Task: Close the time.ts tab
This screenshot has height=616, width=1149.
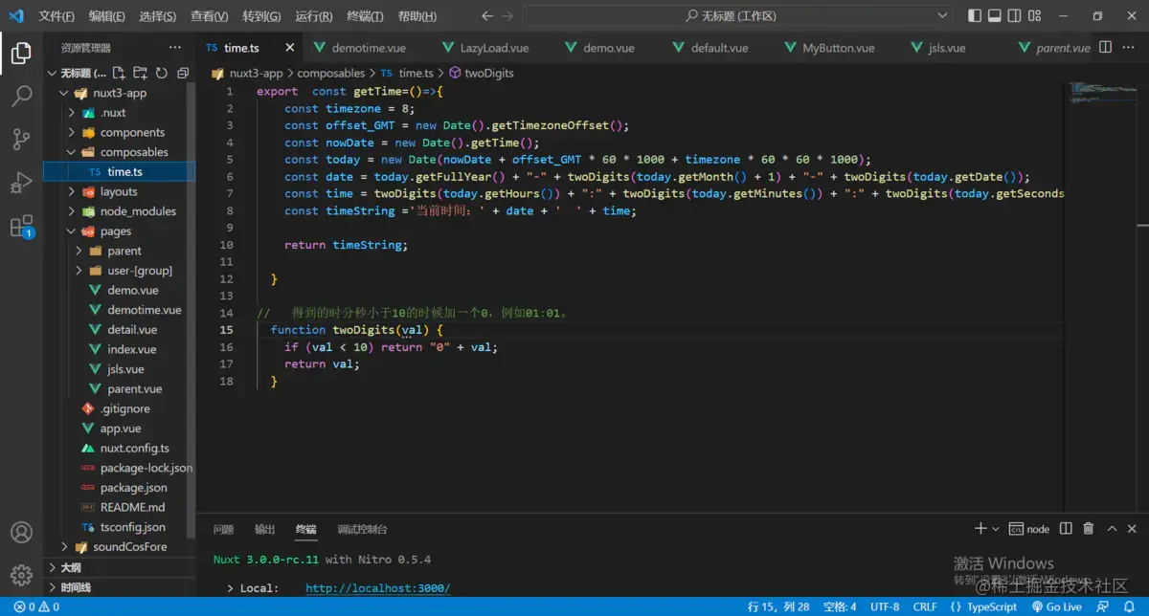Action: [x=290, y=48]
